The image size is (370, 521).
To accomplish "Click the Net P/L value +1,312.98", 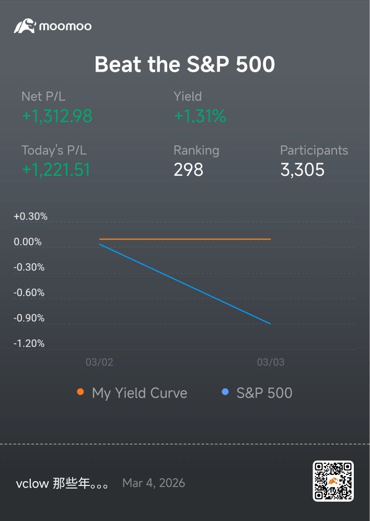I will (x=57, y=116).
